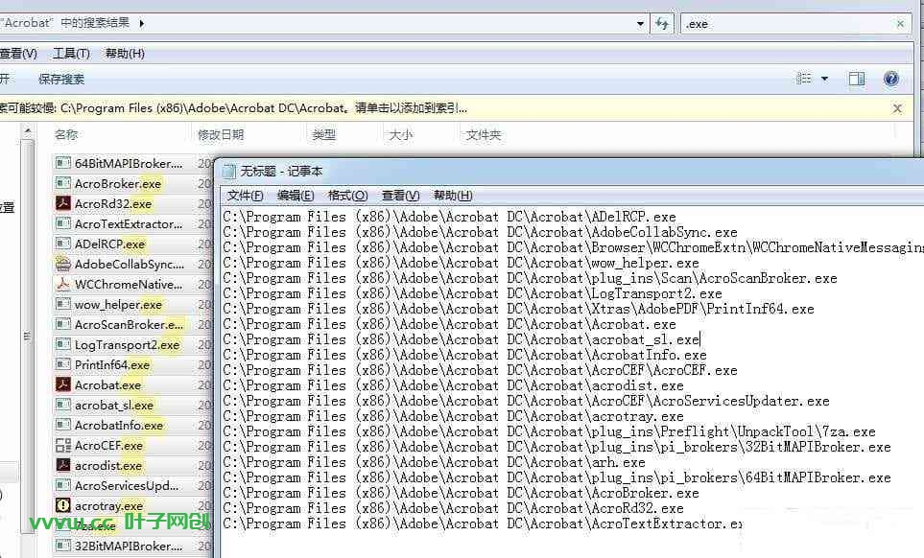The height and width of the screenshot is (558, 924).
Task: Click Notepad line ending with 7za.exe
Action: (x=549, y=431)
